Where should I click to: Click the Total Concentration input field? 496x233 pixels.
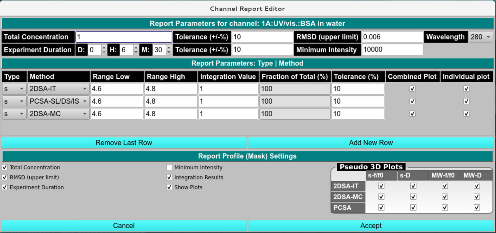click(124, 37)
